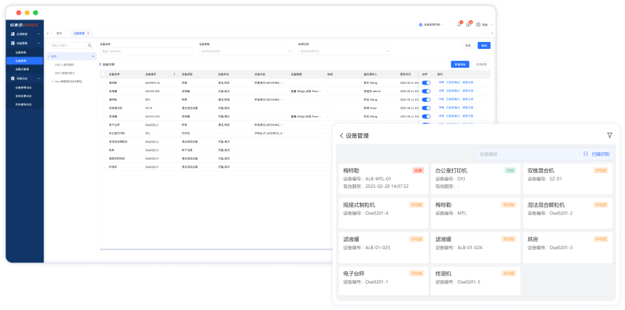Click the notification bell icon
The image size is (625, 310).
tap(459, 24)
